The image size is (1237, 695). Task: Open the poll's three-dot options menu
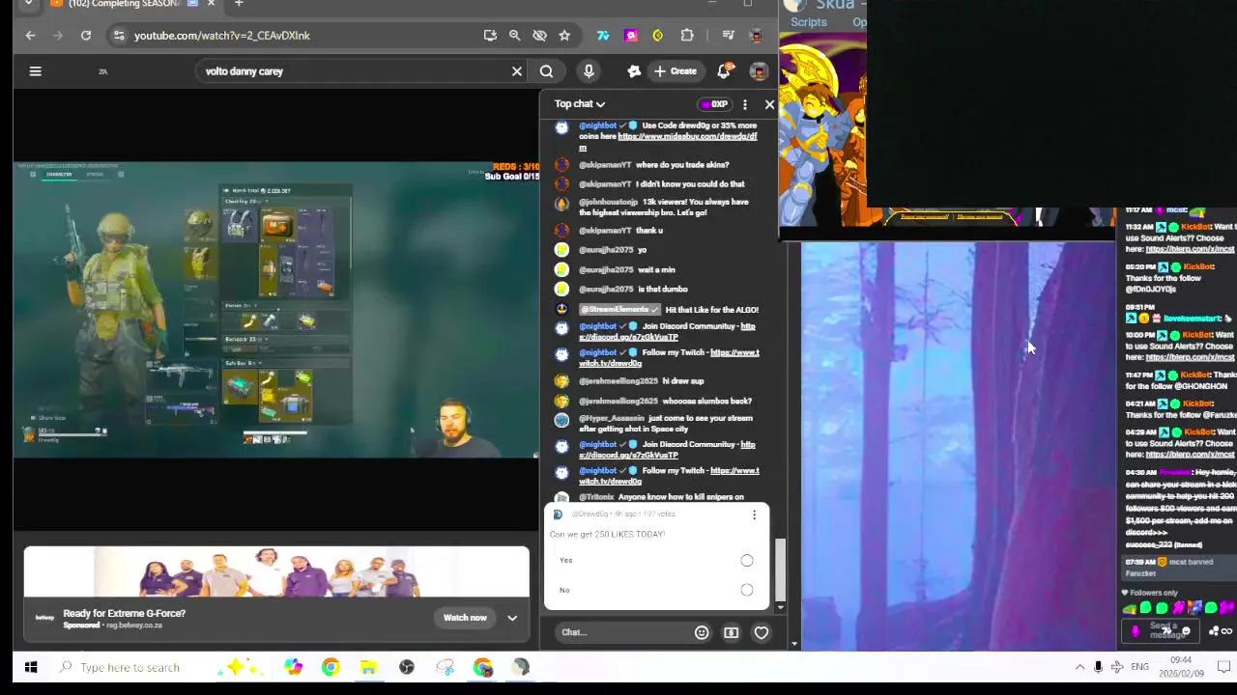[754, 515]
